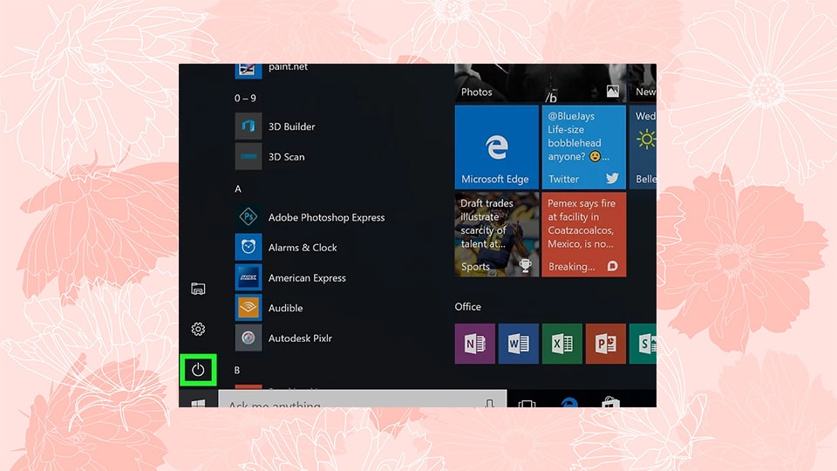Click the Ask me anything search box

(349, 403)
